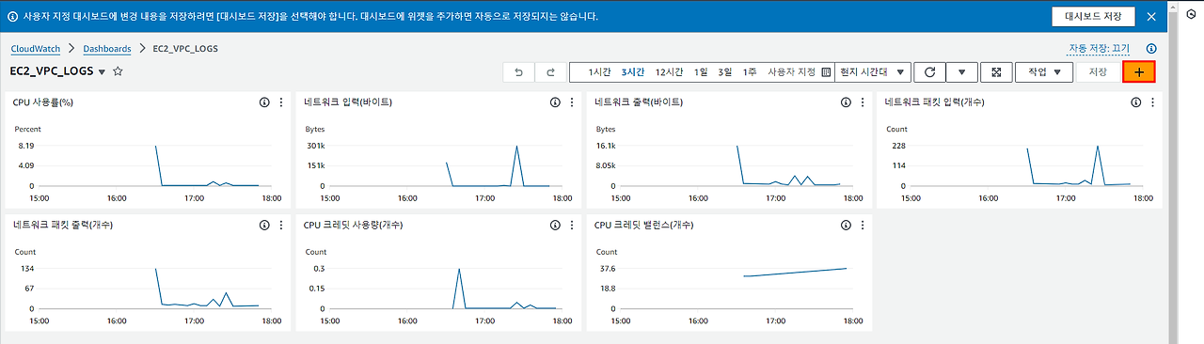The height and width of the screenshot is (344, 1204).
Task: Click the 자동 저장: 끄기 link
Action: pos(1099,48)
